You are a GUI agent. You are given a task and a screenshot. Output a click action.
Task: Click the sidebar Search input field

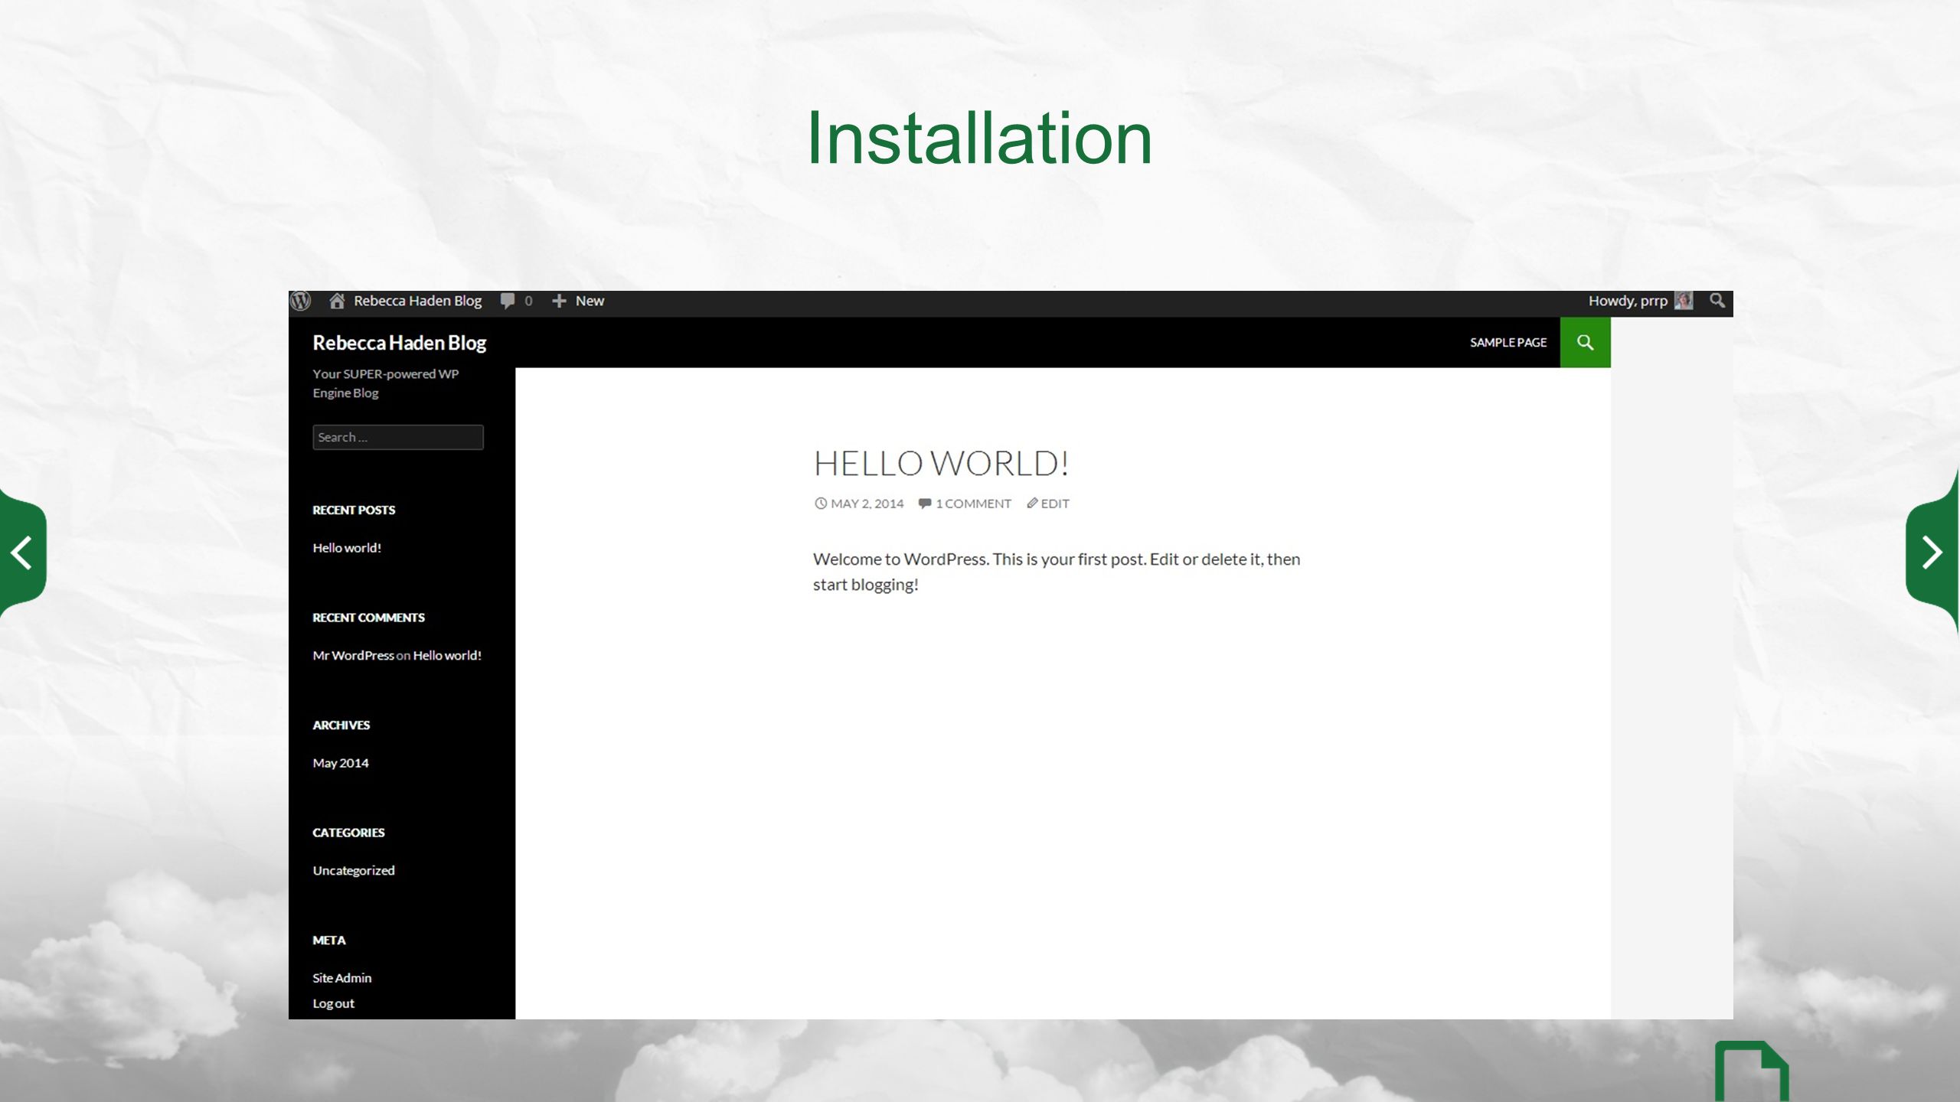pyautogui.click(x=397, y=437)
